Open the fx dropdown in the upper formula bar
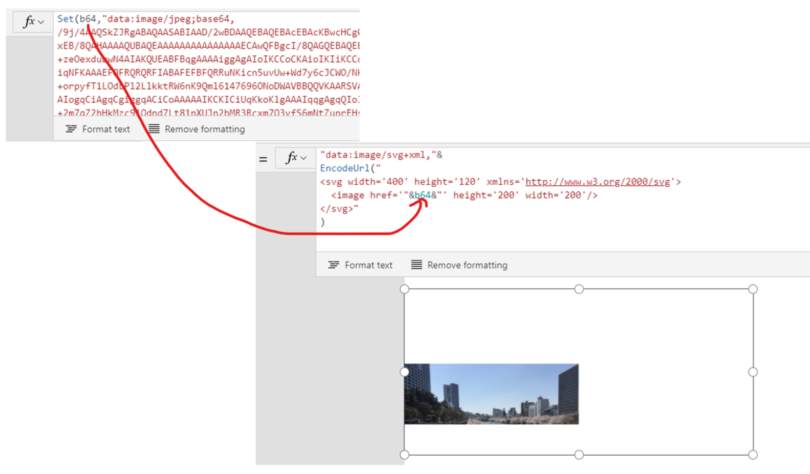The width and height of the screenshot is (810, 474). click(x=33, y=22)
